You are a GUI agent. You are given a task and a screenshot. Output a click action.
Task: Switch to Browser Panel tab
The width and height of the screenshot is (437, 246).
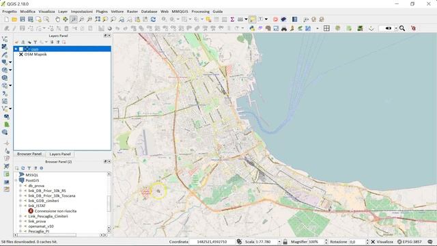point(29,154)
